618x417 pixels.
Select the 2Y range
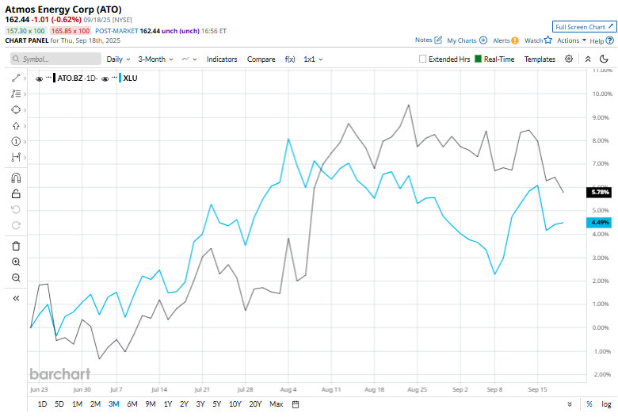[184, 404]
